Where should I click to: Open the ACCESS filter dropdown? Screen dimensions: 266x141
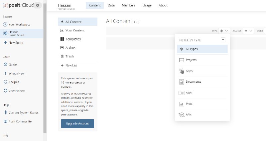pos(248,31)
